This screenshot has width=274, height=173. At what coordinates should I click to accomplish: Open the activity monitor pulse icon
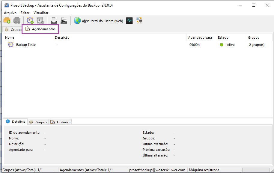coord(129,21)
